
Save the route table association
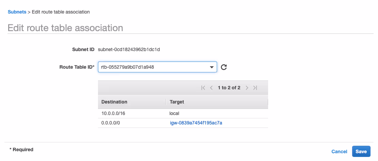coord(361,152)
